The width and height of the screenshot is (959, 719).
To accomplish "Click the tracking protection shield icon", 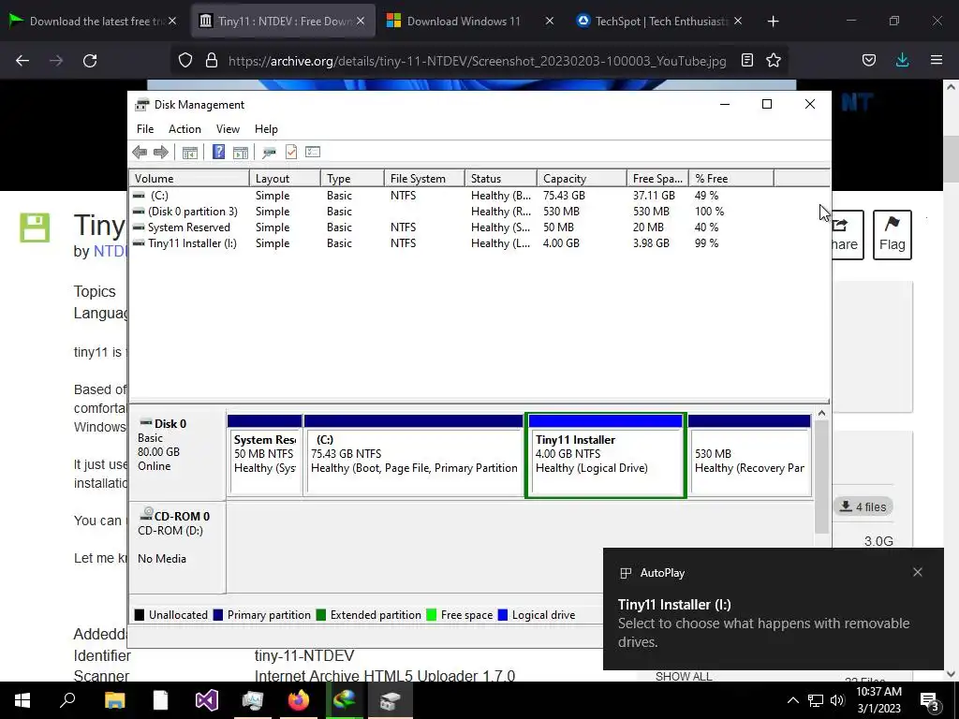I will (x=185, y=61).
